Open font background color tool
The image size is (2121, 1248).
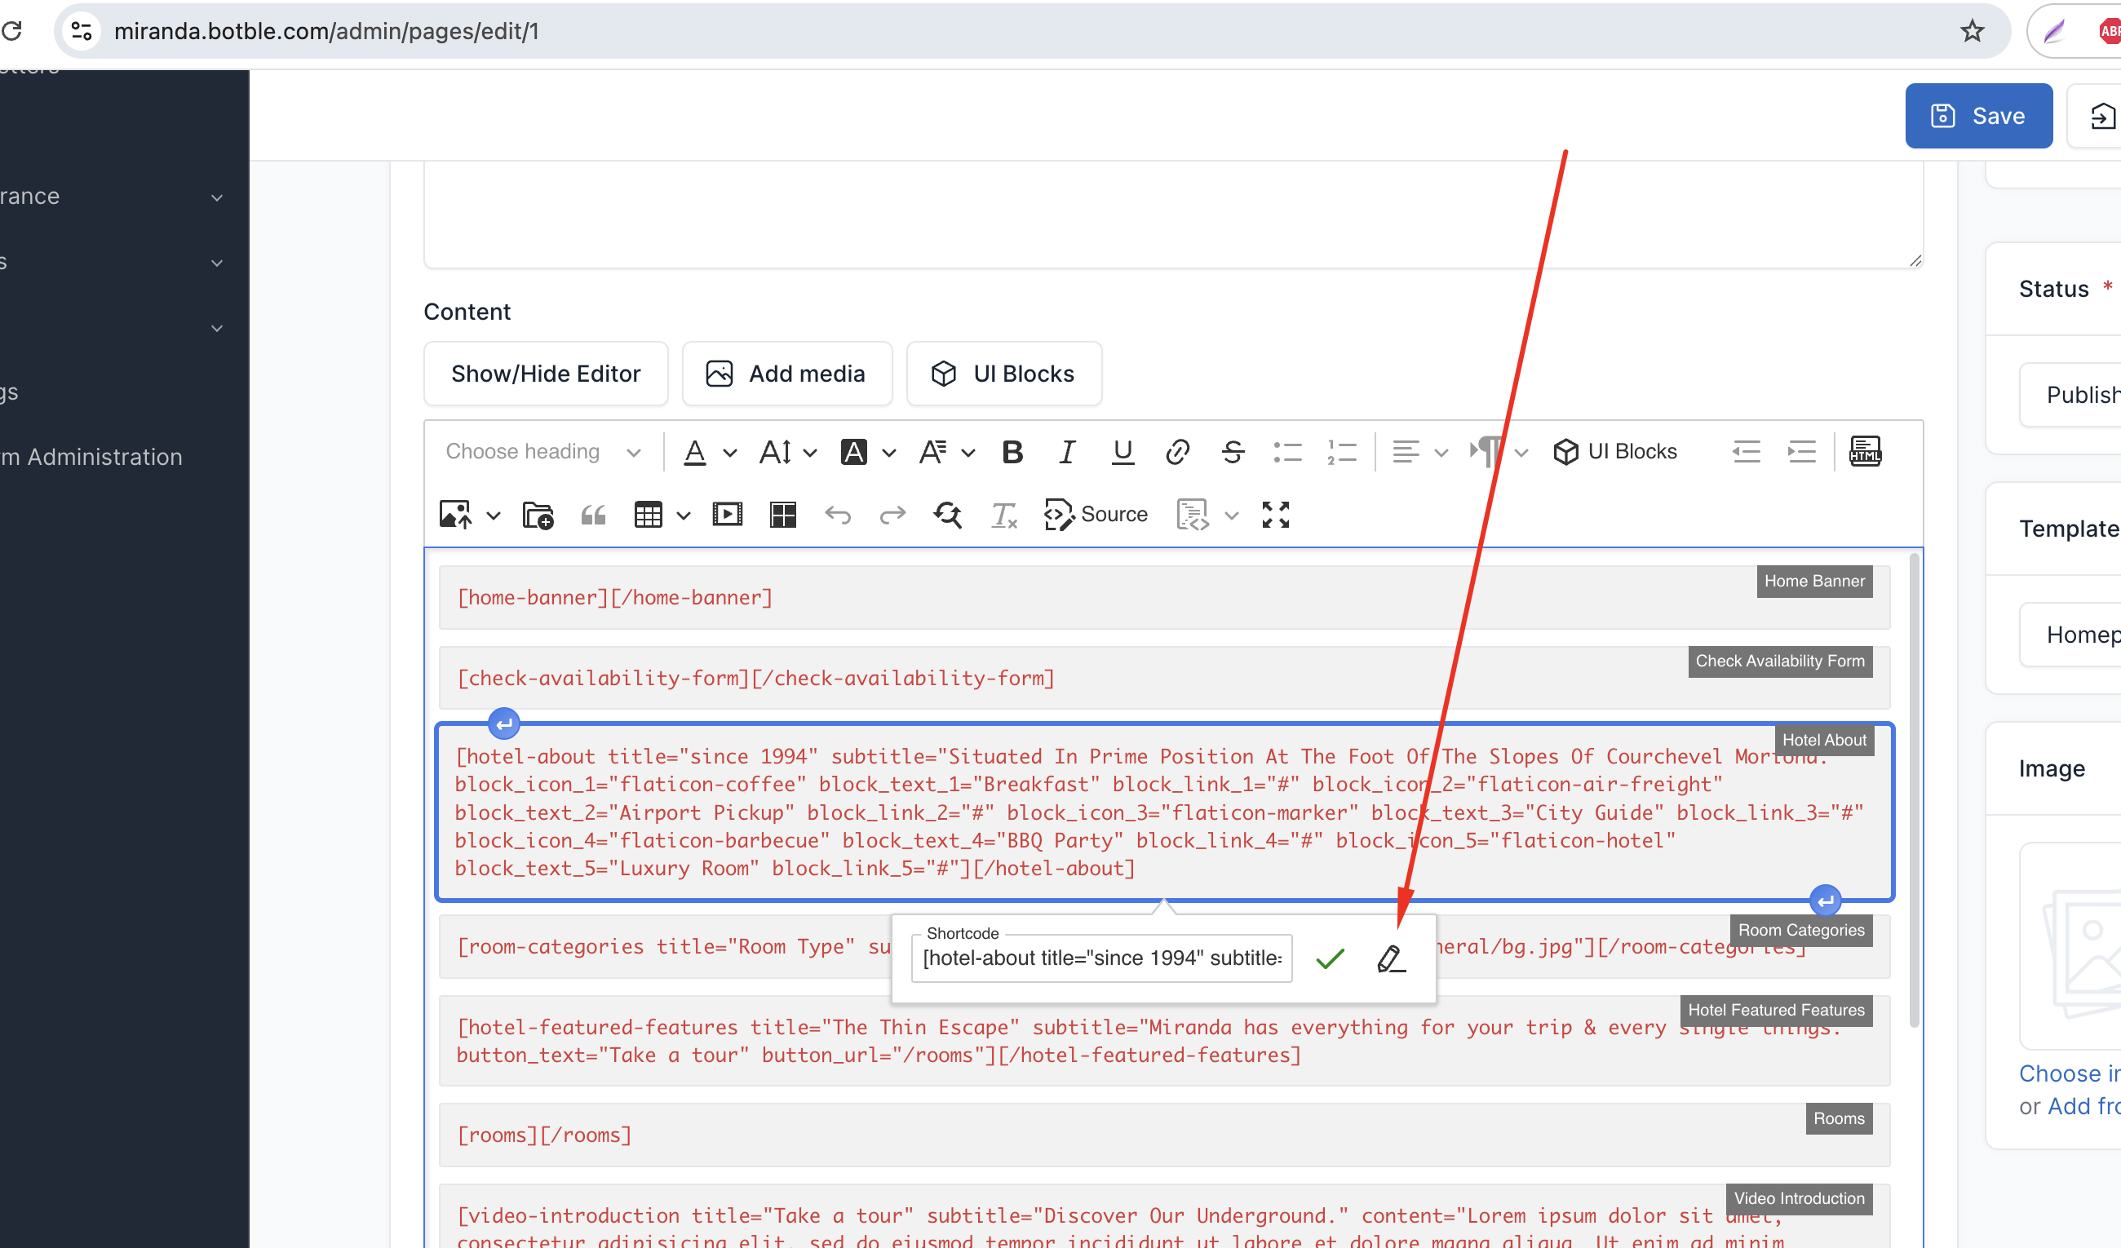coord(854,452)
